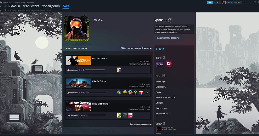Open Достижения 1 из 1 for Counter-Strike 2
Screen dimensions: 259x136
pos(76,70)
